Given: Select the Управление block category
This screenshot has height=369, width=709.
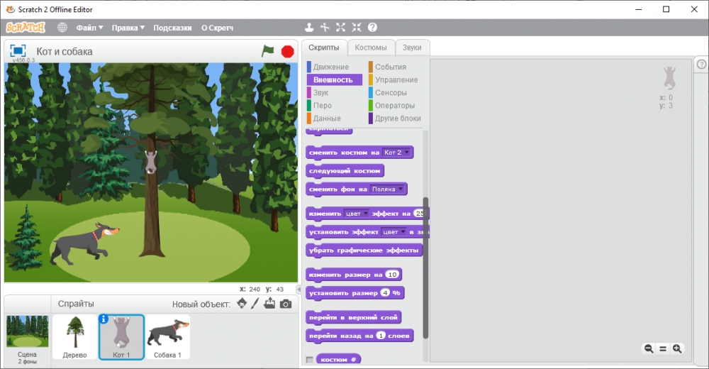Looking at the screenshot, I should [395, 79].
